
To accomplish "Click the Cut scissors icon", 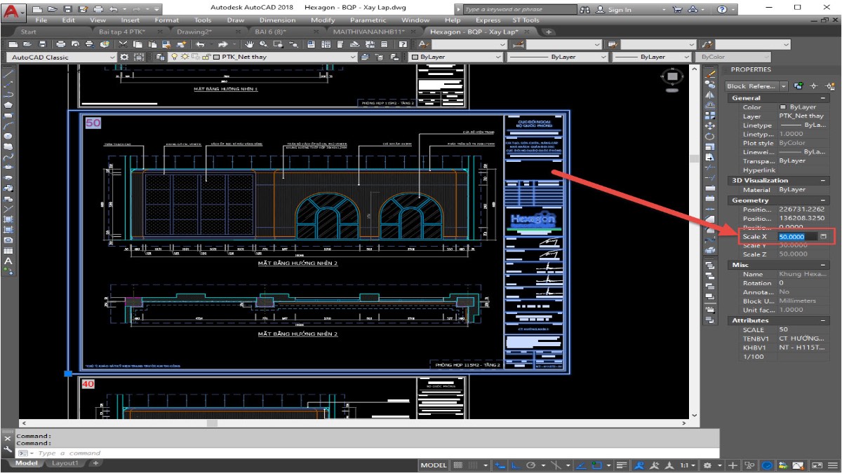I will (124, 44).
